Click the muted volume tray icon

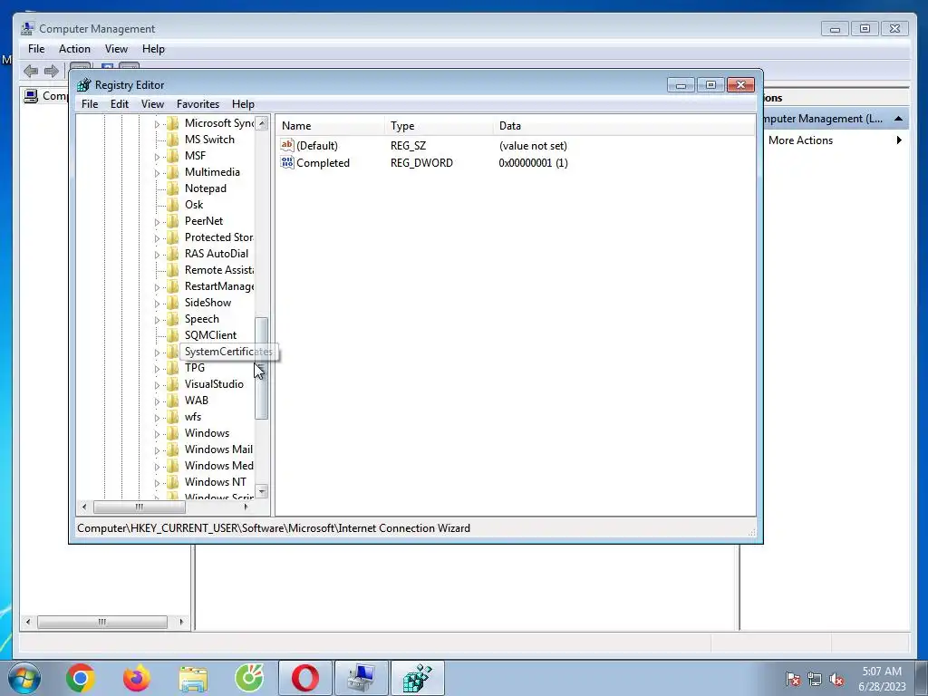click(836, 679)
